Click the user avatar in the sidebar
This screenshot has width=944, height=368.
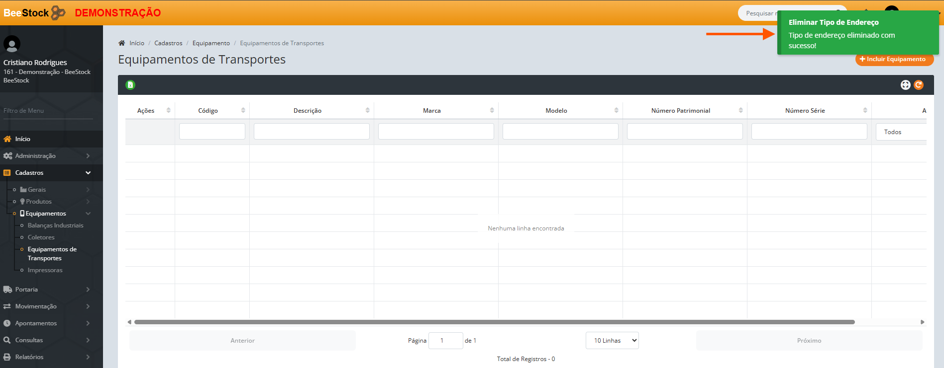click(12, 44)
